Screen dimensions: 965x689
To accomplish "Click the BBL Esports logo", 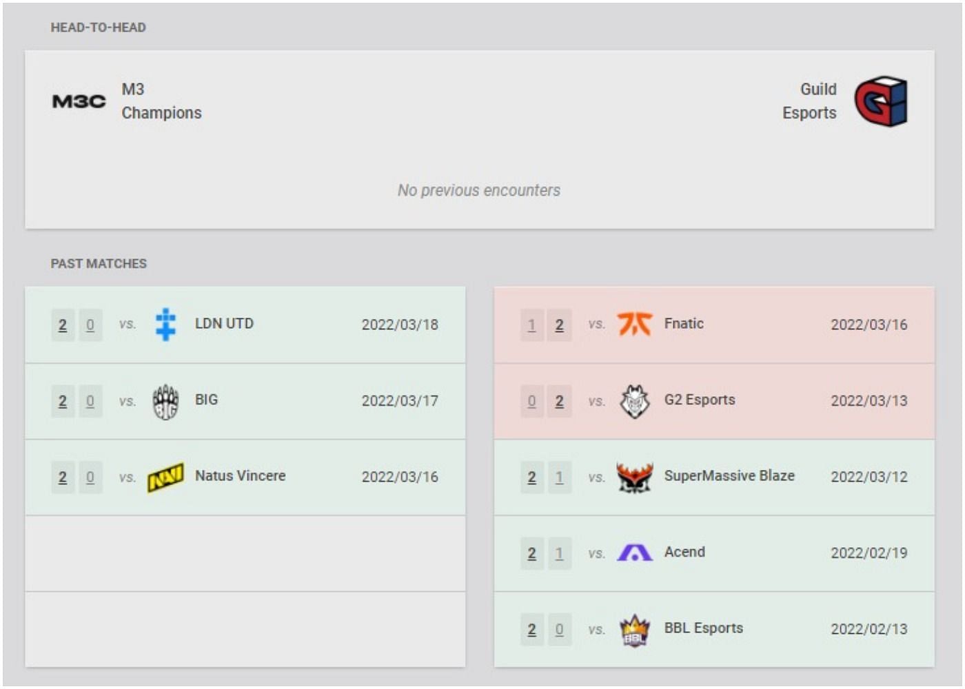I will click(634, 630).
